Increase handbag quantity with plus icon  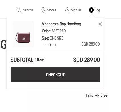coord(55,45)
